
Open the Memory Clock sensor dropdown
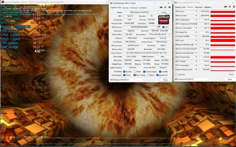click(196, 16)
